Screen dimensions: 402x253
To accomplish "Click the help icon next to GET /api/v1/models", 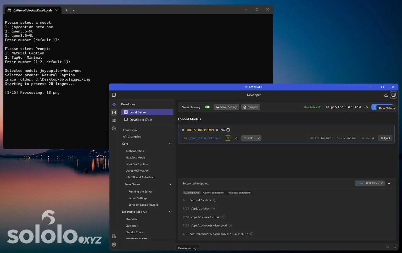I will click(215, 200).
